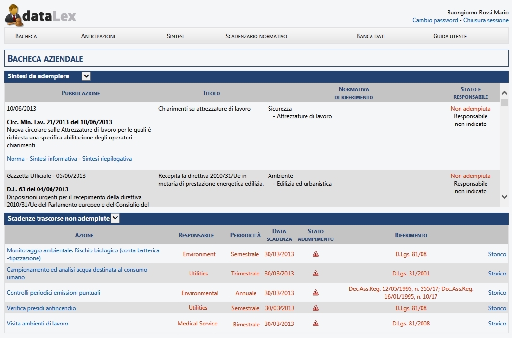
Task: Open the Sintesi menu
Action: [175, 36]
